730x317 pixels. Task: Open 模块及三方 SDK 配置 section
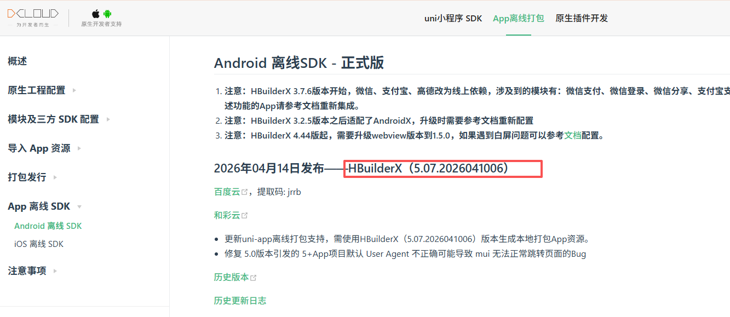(53, 119)
